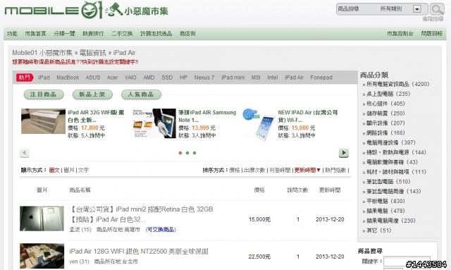This screenshot has height=270, width=451.
Task: Click the 關鍵字 input field
Action: 407,262
